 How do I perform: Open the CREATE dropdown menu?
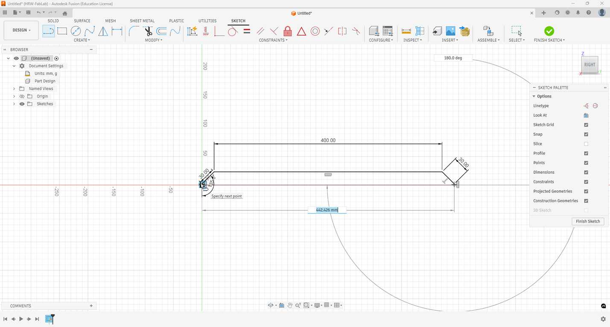[x=82, y=40]
